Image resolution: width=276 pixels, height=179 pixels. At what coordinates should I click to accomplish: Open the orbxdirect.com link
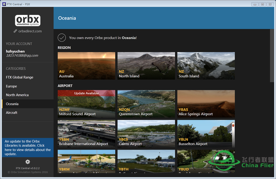tap(30, 31)
